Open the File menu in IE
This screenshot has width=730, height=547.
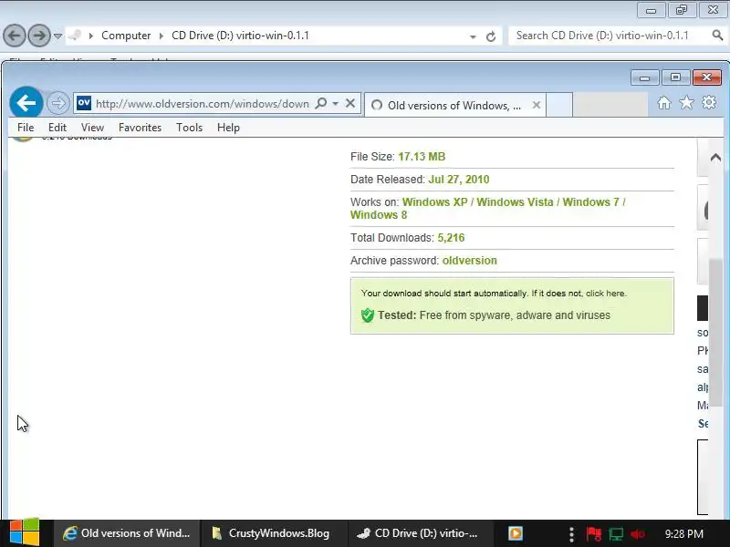tap(26, 128)
